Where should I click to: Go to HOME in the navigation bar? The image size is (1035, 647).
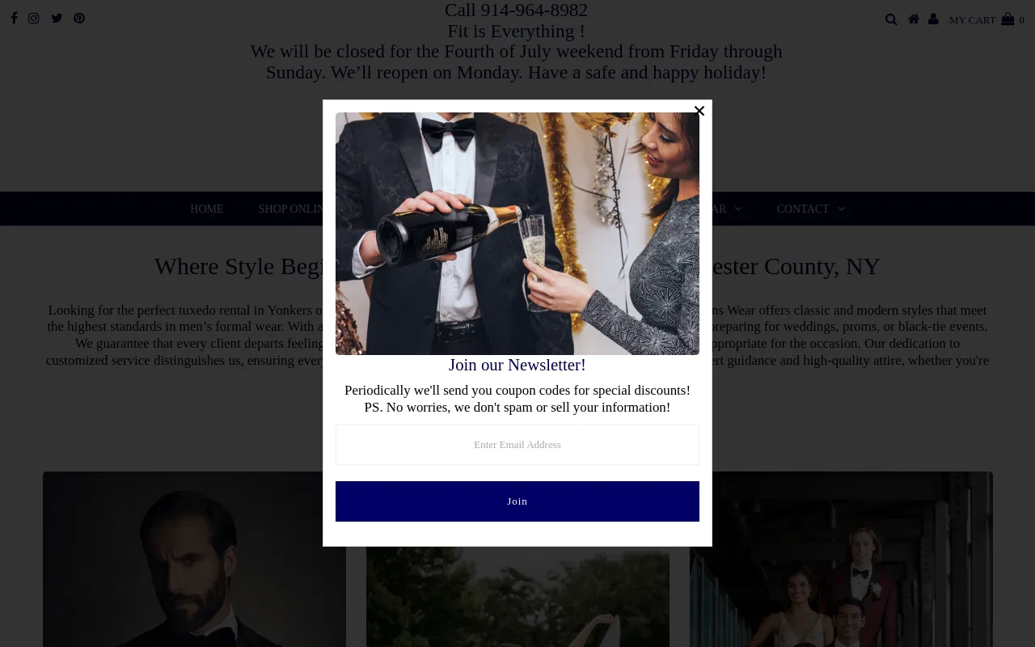coord(207,209)
